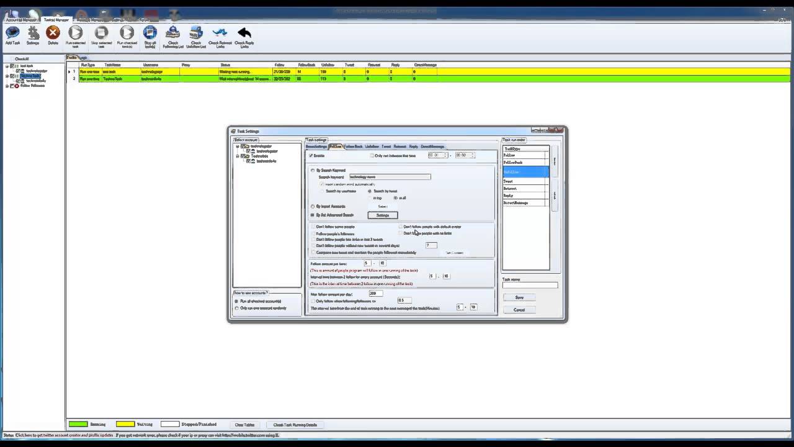This screenshot has width=794, height=447.
Task: Click the Status column header in the task table
Action: [x=246, y=65]
